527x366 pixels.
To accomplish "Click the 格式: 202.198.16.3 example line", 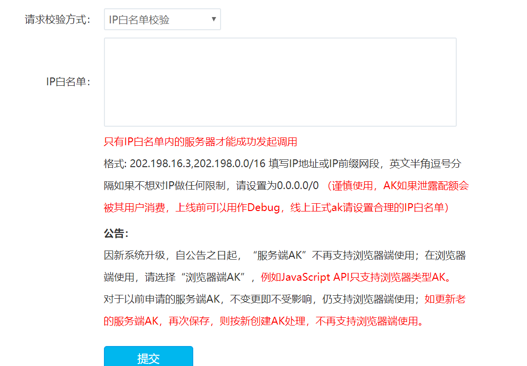I will [283, 164].
